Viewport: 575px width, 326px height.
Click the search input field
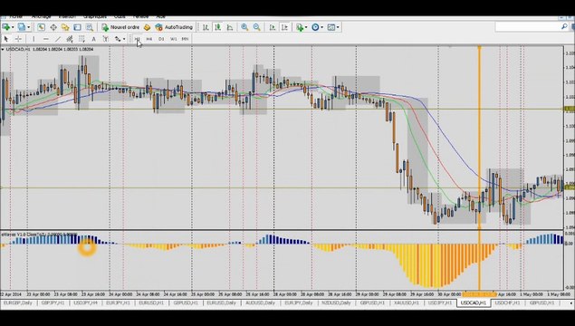click(528, 27)
